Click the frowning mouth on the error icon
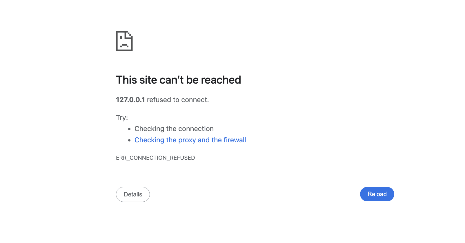465x243 pixels. pos(124,45)
